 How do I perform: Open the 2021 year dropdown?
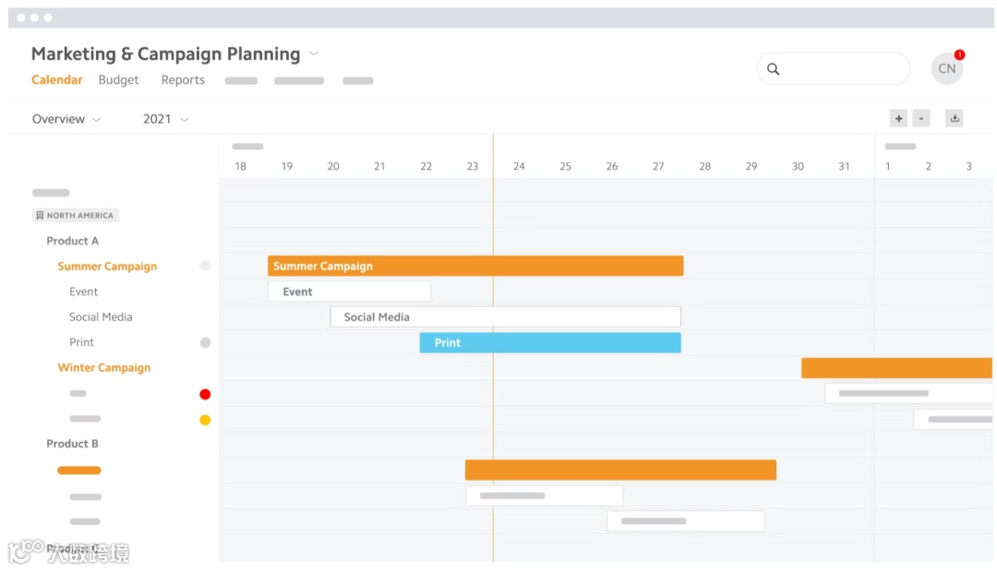coord(166,119)
